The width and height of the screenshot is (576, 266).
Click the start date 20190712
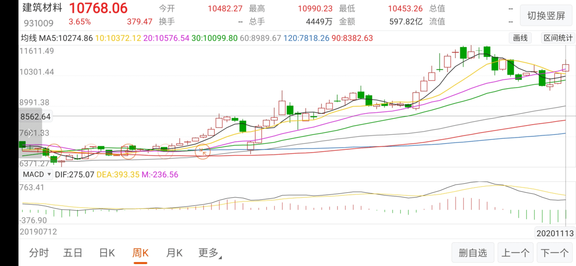tap(38, 232)
